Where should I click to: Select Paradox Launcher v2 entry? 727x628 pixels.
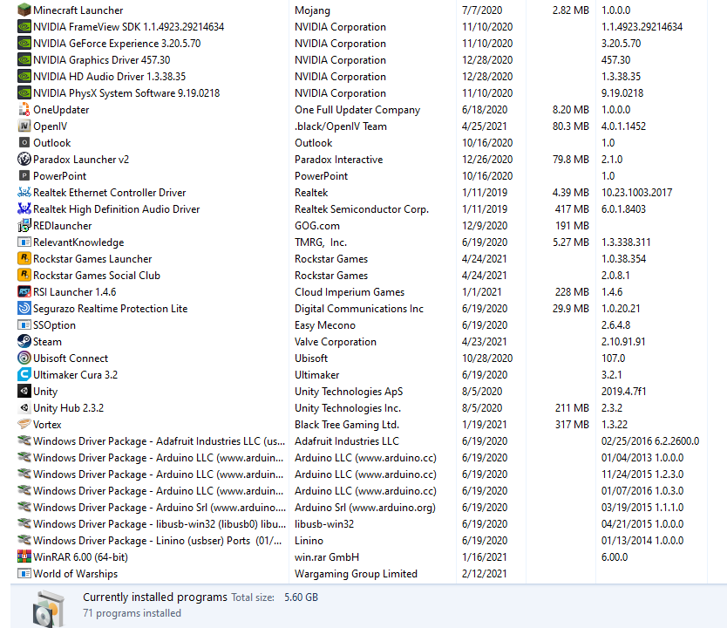[x=81, y=159]
